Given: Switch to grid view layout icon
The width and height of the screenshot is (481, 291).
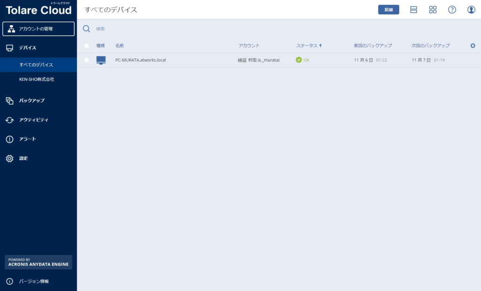Looking at the screenshot, I should 433,10.
